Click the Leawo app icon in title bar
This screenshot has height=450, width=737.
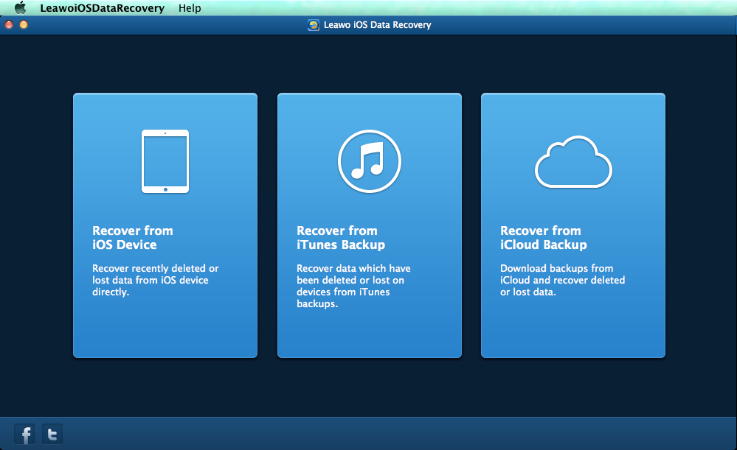click(x=314, y=25)
